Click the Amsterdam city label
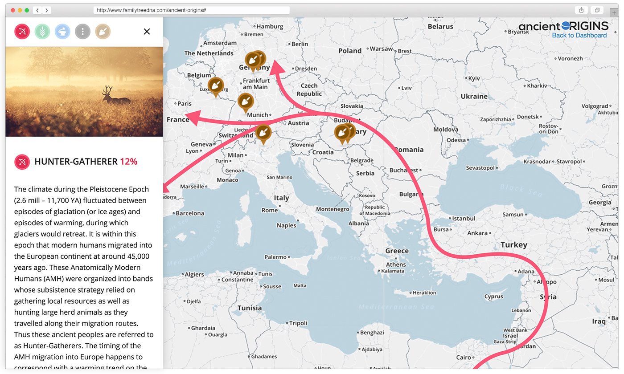This screenshot has width=624, height=374. [220, 43]
